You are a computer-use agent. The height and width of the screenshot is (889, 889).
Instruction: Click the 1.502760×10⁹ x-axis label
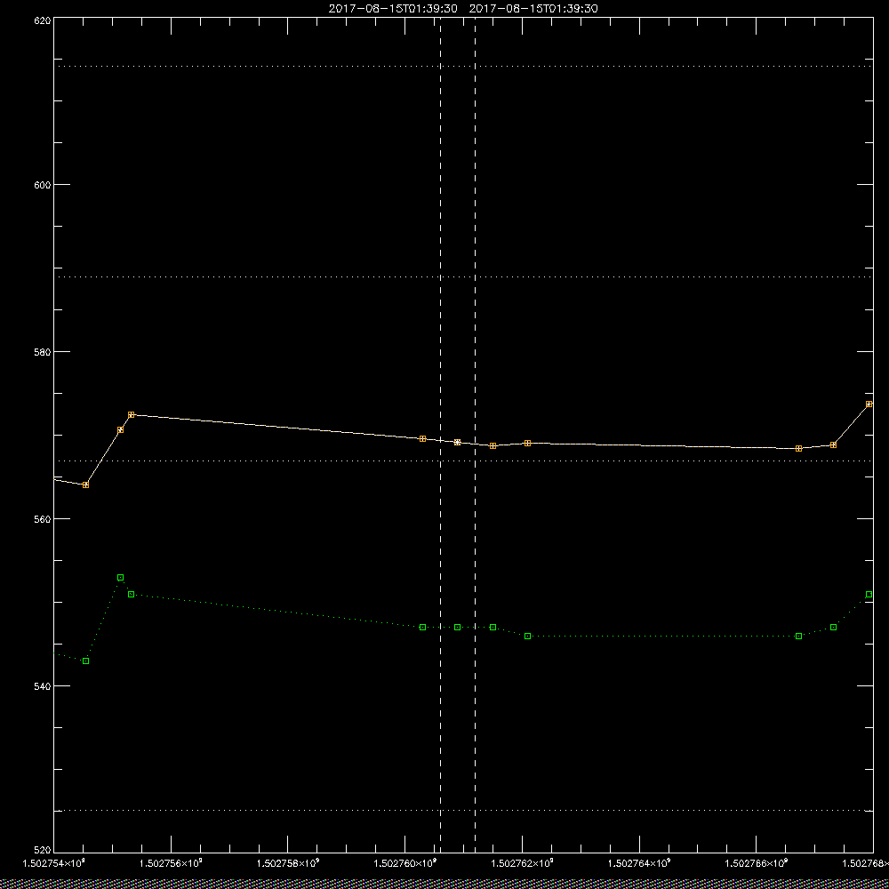[405, 863]
